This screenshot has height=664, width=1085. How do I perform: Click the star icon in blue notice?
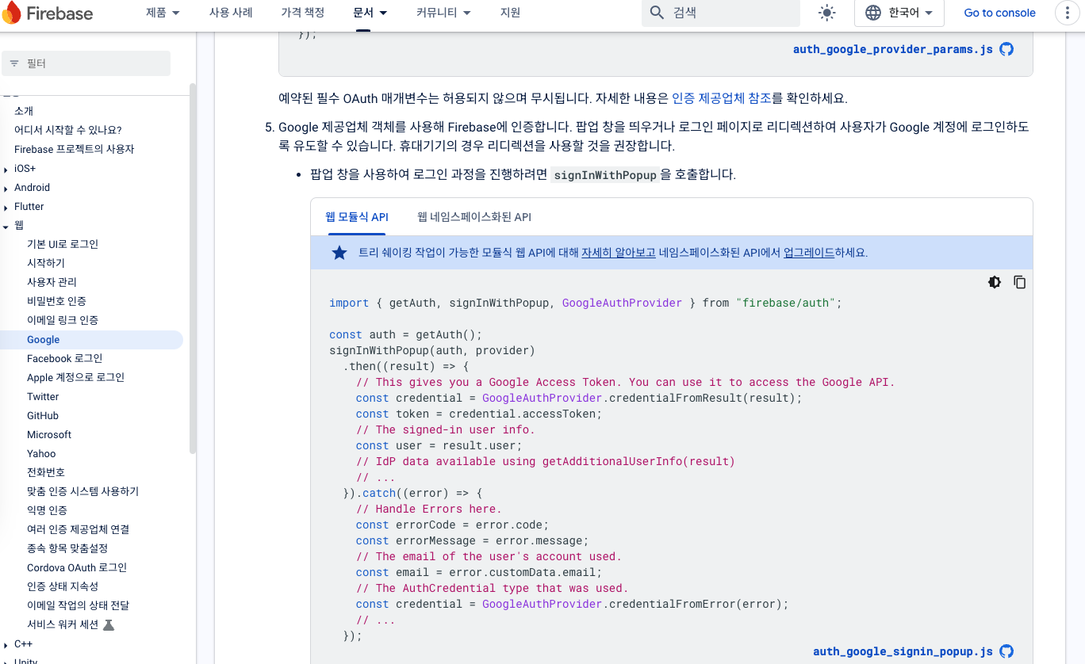pos(339,253)
